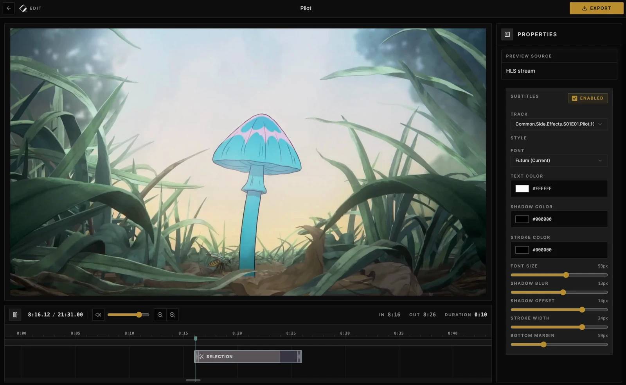
Task: Click the left trim handle of Selection
Action: click(196, 356)
